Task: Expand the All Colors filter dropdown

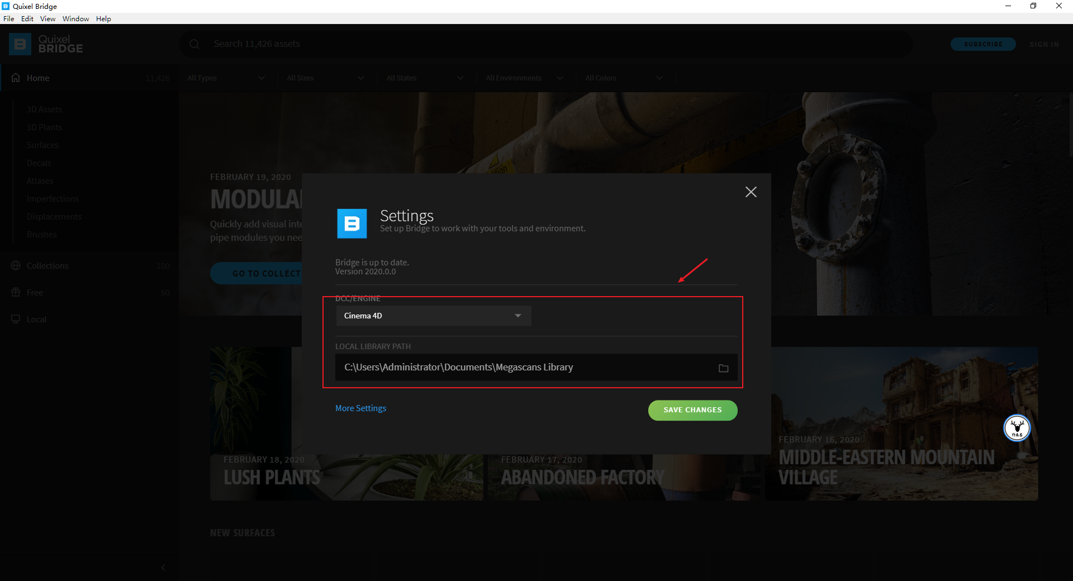Action: 624,78
